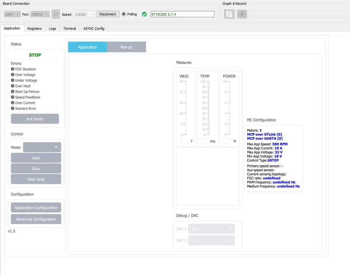Click the Graph & Record file path field

300,14
